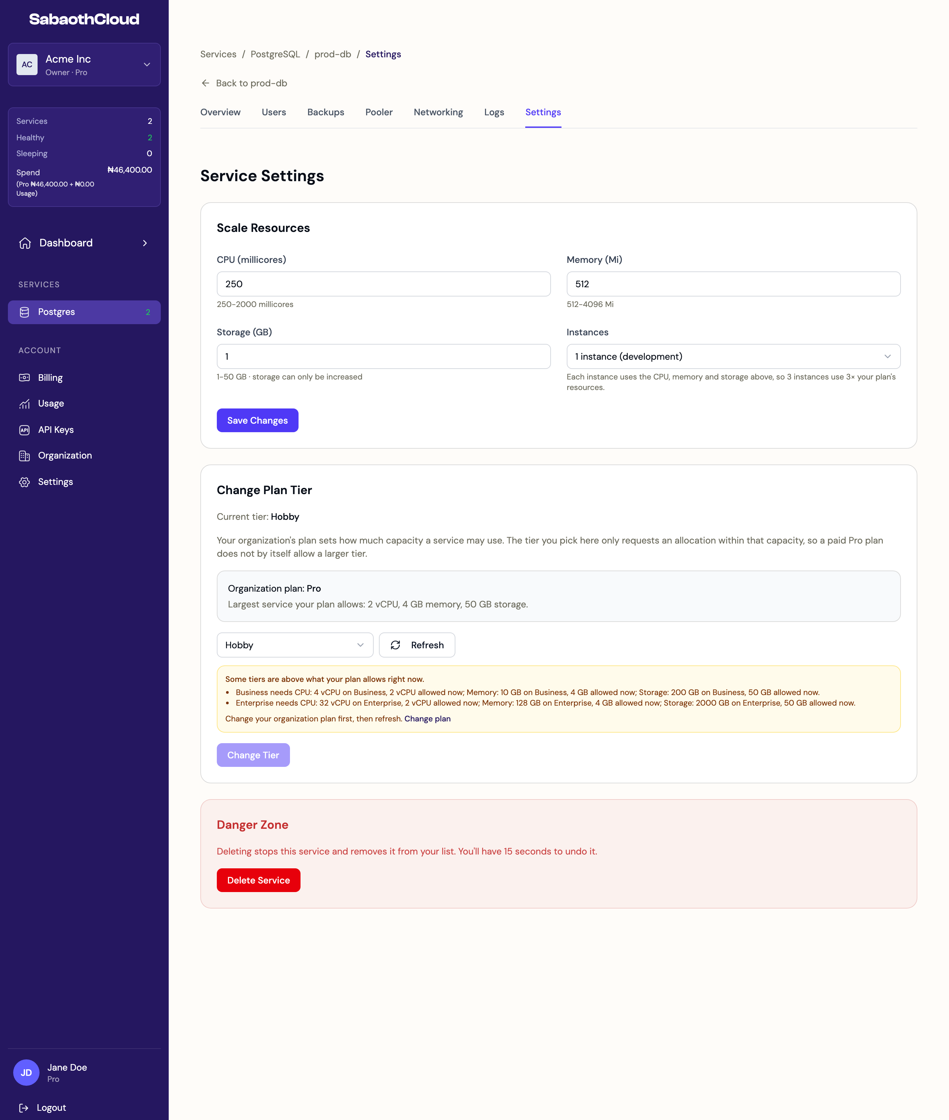Click the Billing card icon
Screen dimensions: 949x1120
pos(25,378)
